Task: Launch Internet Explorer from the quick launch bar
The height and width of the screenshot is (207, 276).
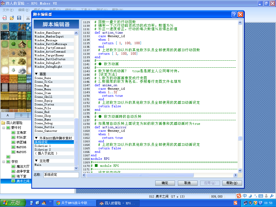Action: click(x=37, y=203)
